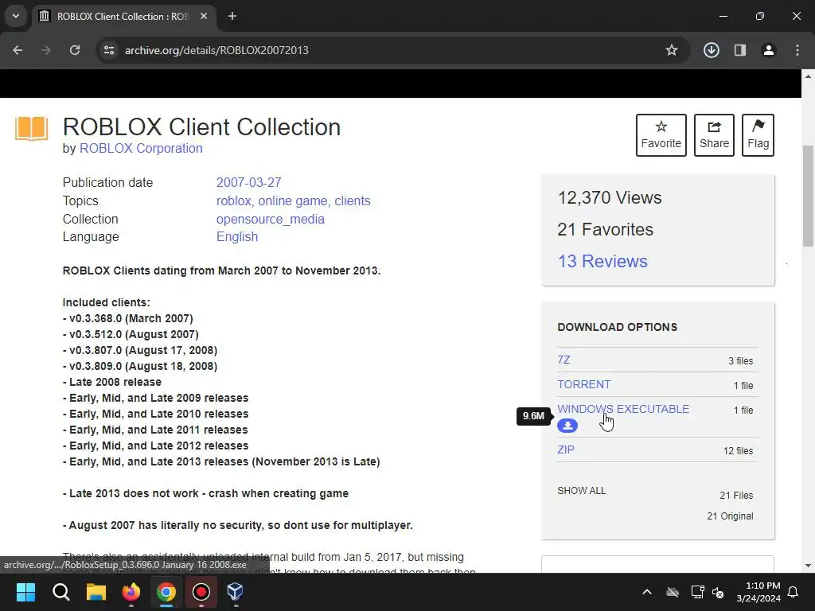Open Firefox from taskbar

tap(131, 592)
